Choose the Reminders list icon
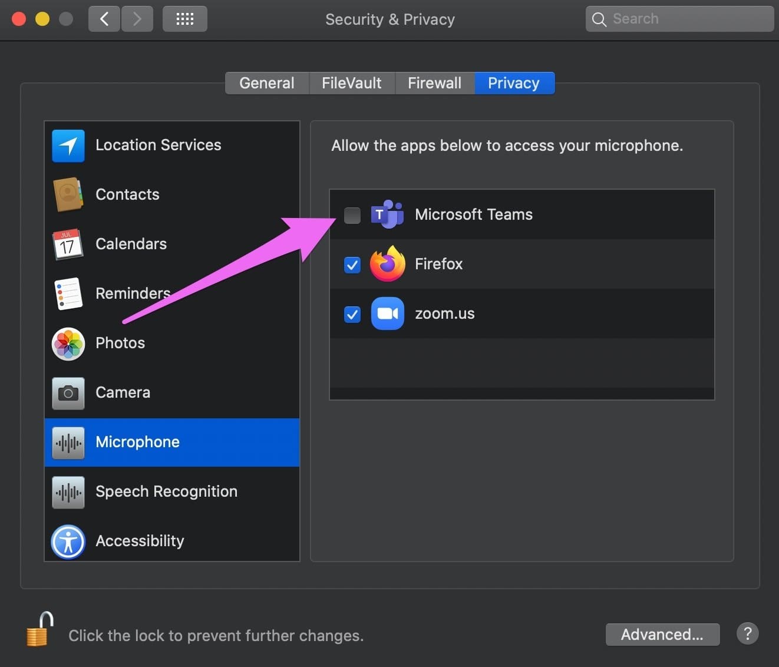The width and height of the screenshot is (779, 667). (x=68, y=293)
